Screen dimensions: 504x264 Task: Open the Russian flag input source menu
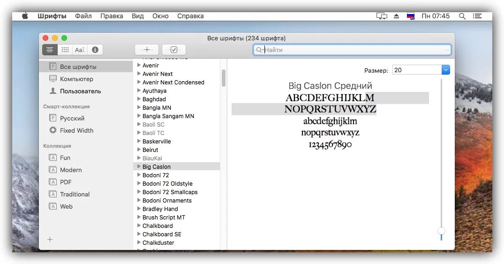410,16
